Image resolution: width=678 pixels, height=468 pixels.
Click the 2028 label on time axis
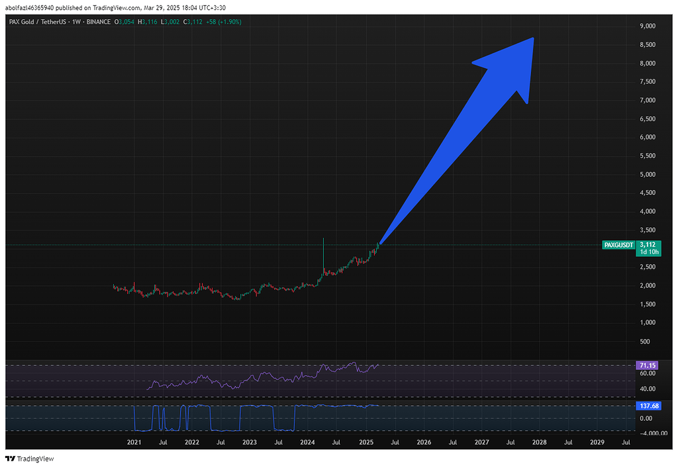click(539, 442)
